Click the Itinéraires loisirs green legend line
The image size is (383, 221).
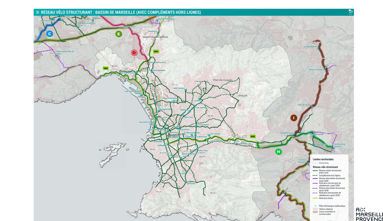315,198
